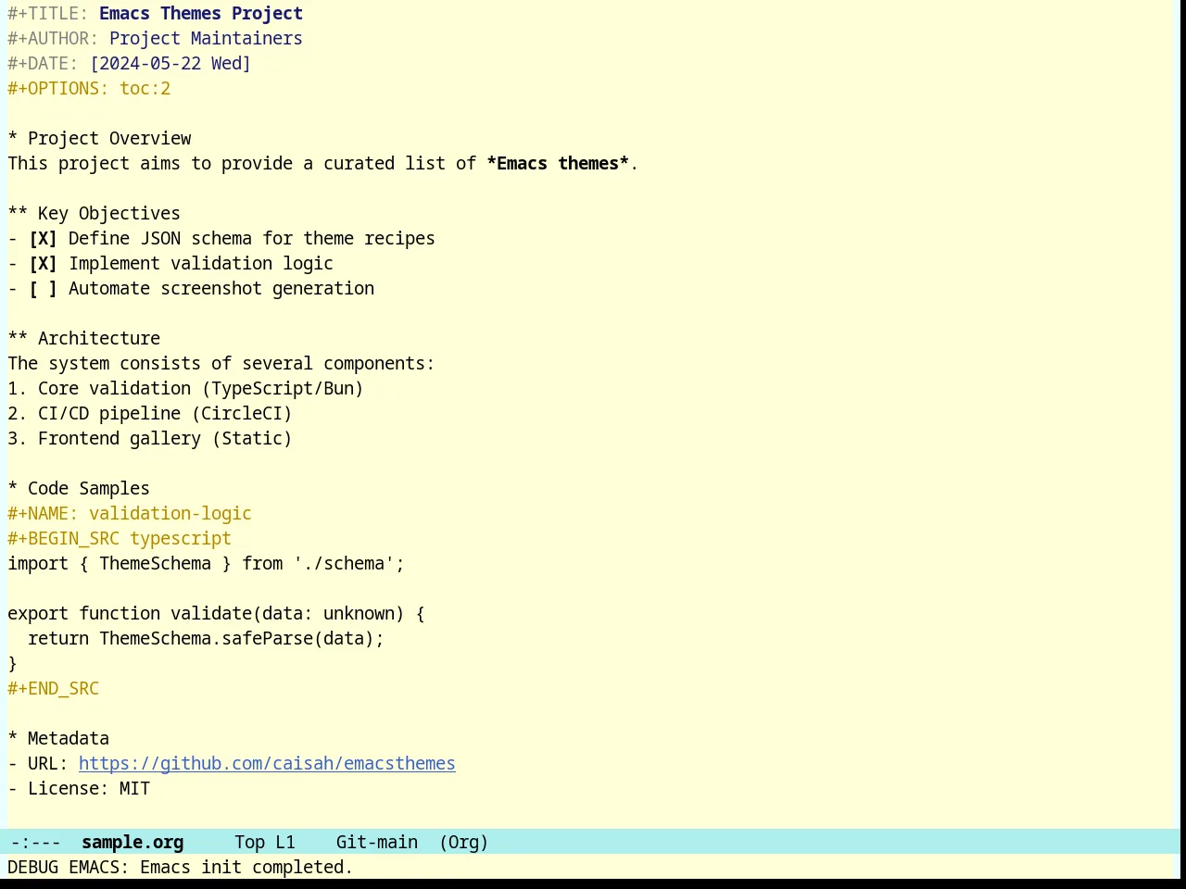This screenshot has width=1186, height=889.
Task: Fold the 'Architecture' subheading
Action: [x=83, y=339]
